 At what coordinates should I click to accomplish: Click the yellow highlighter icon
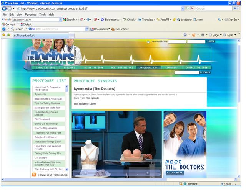click(x=174, y=20)
